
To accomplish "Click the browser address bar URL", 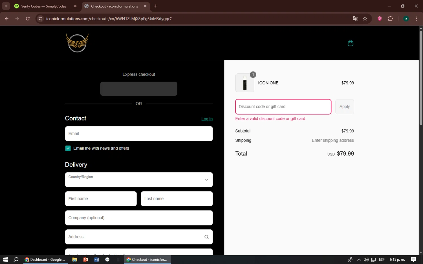I will (x=109, y=19).
